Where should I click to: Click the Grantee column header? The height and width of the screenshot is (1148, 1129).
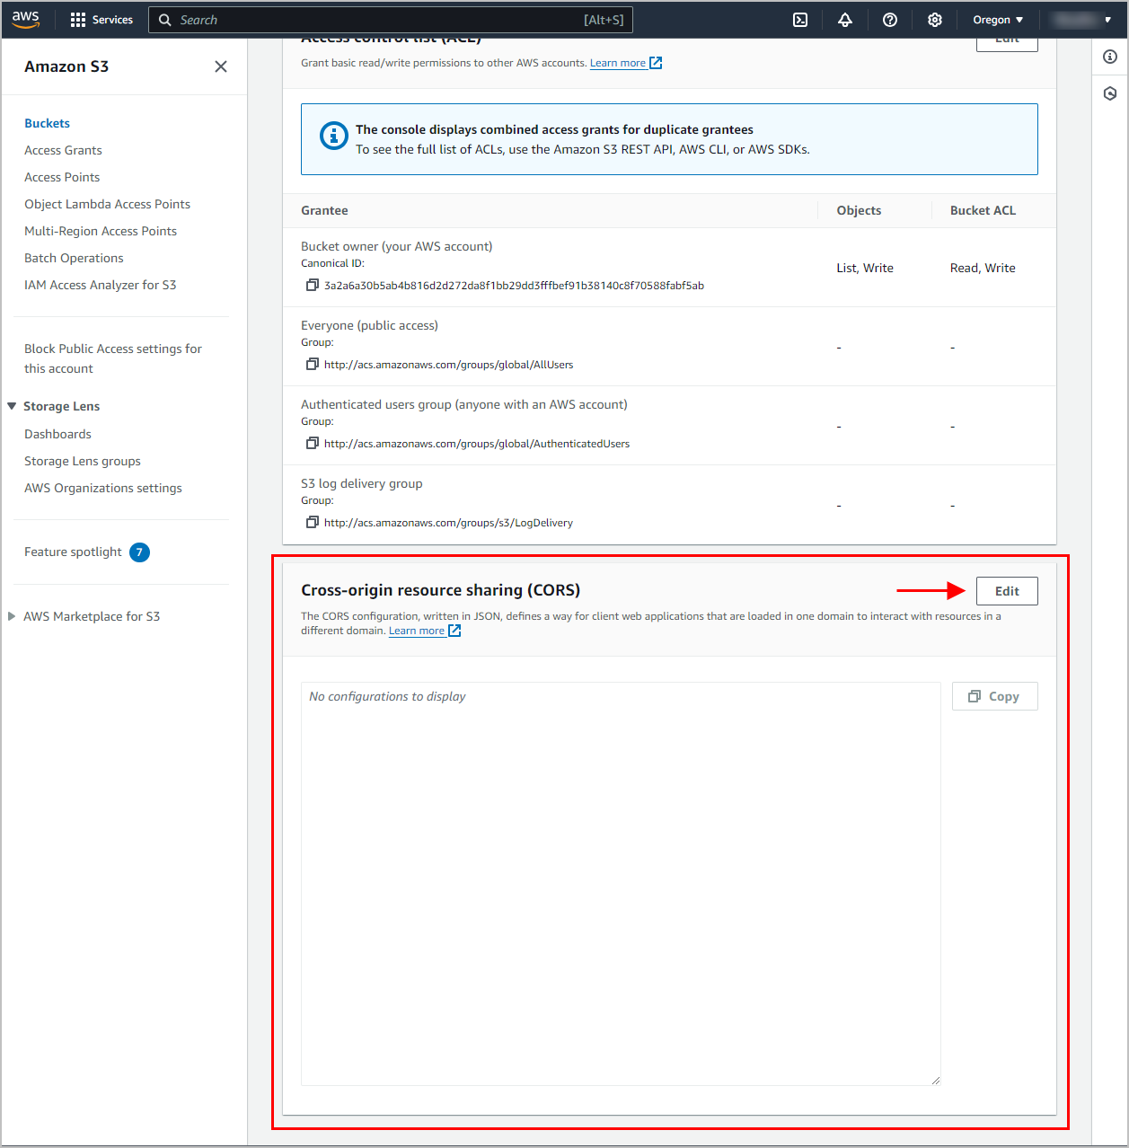(x=324, y=210)
